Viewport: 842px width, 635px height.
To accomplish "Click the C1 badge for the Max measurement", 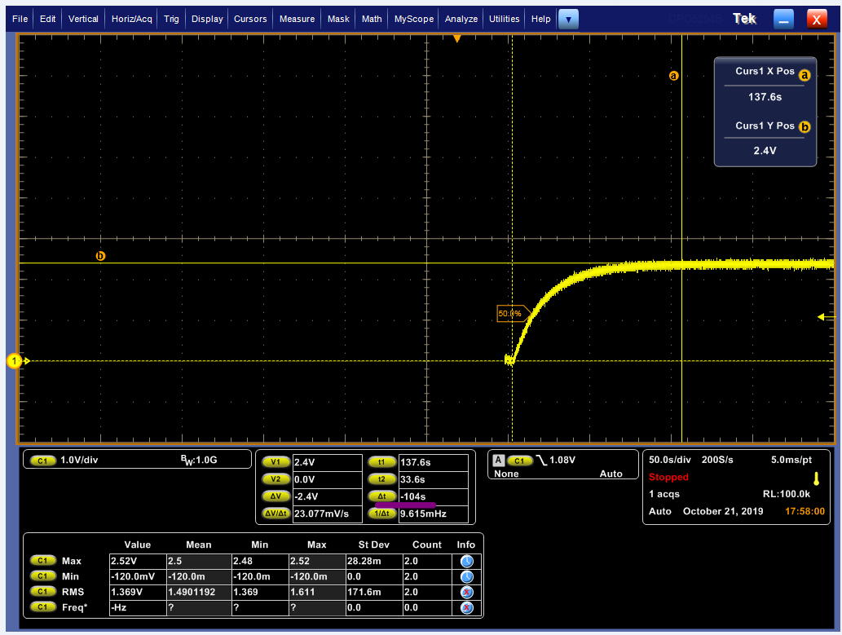I will point(43,561).
